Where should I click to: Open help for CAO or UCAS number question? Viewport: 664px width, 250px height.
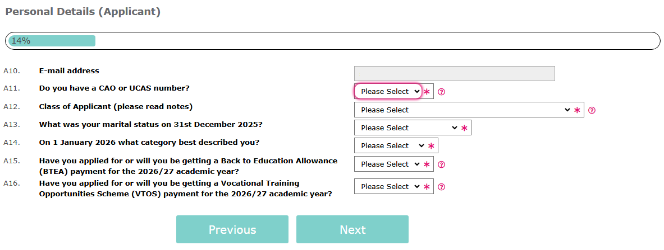coord(441,92)
